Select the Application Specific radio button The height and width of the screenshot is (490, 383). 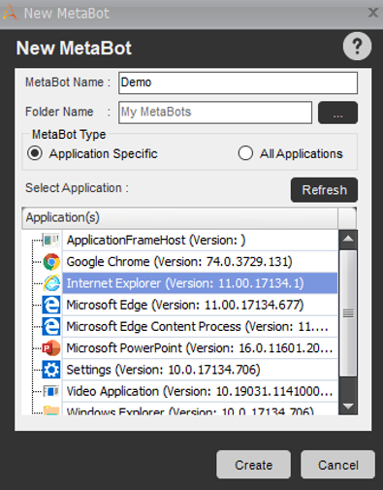coord(35,153)
